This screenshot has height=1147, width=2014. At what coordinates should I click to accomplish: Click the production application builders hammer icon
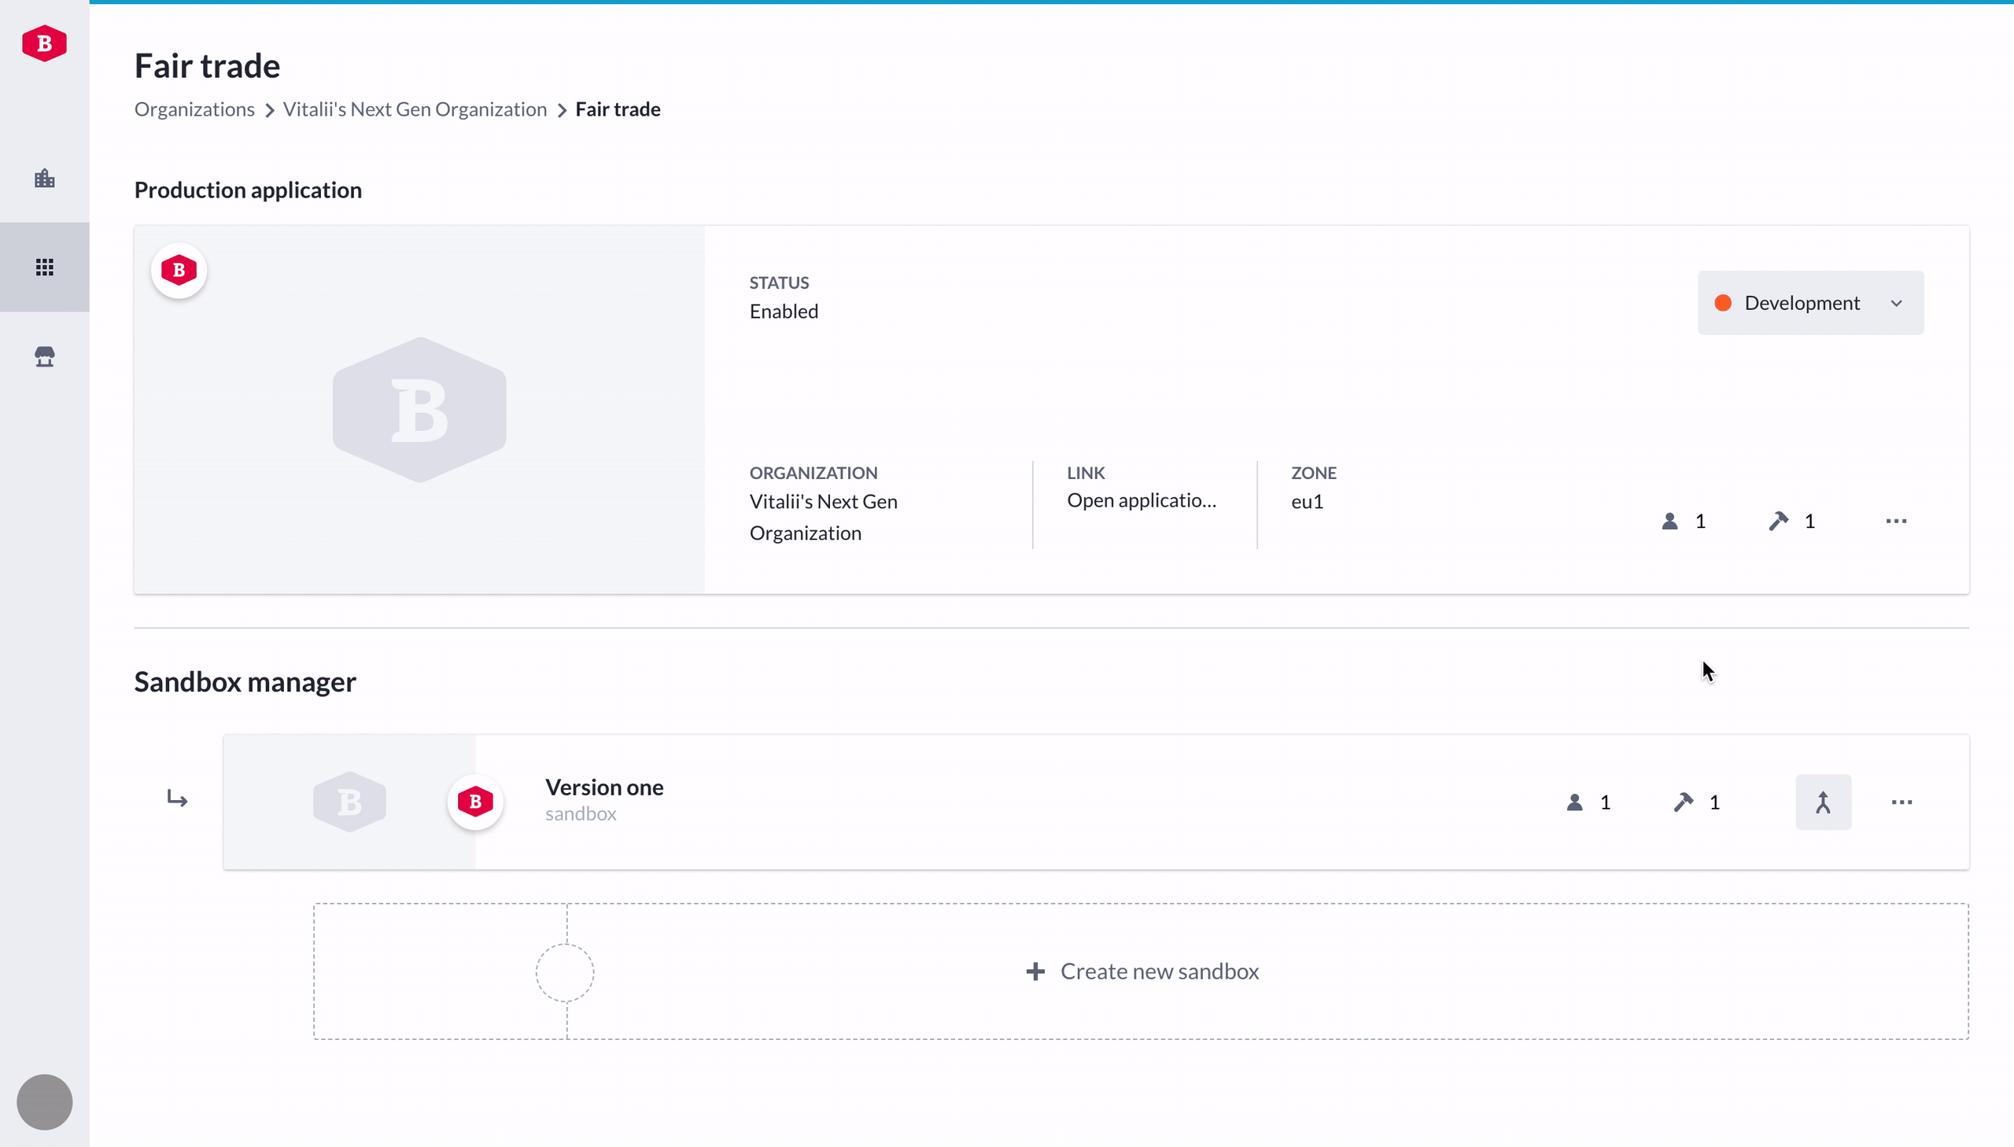pos(1778,521)
